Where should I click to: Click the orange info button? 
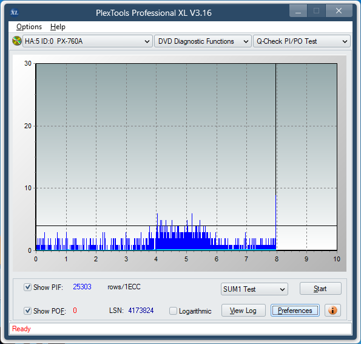coord(332,311)
